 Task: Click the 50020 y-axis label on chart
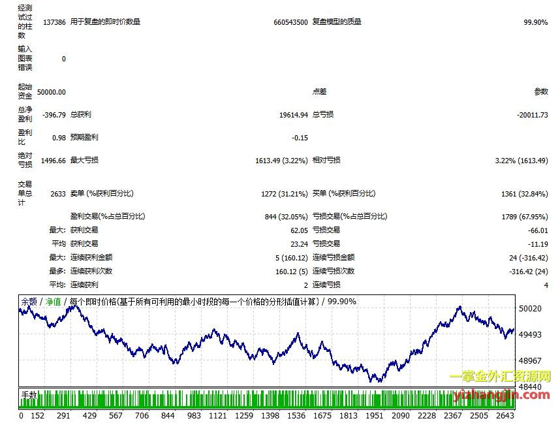530,308
